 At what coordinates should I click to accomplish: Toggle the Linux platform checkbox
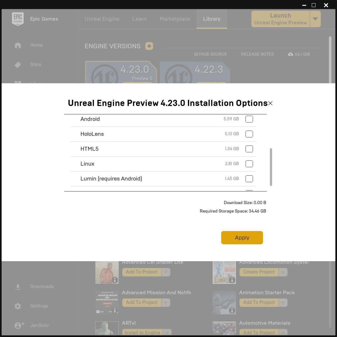[x=249, y=164]
